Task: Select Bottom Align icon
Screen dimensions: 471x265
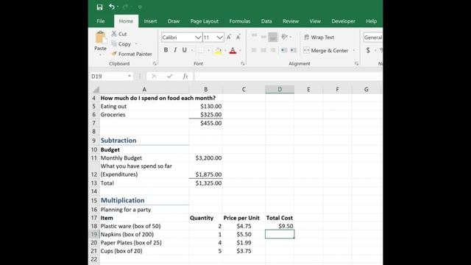Action: 273,38
